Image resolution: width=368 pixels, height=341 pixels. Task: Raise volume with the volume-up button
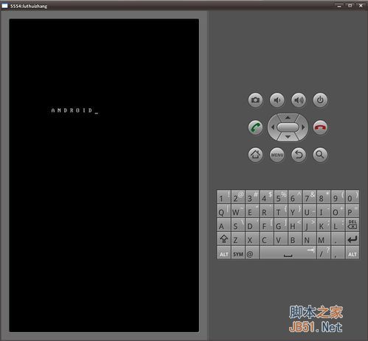(299, 100)
